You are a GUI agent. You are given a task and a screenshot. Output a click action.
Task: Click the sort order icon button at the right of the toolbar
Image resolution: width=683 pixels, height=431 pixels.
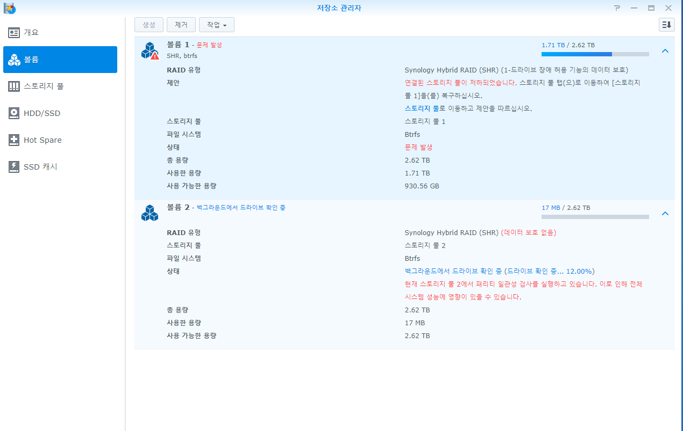tap(667, 25)
